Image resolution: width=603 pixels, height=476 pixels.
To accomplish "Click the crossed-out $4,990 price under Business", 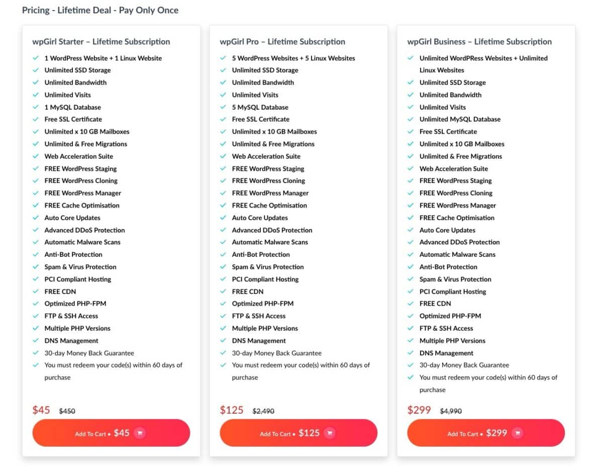I will coord(451,411).
